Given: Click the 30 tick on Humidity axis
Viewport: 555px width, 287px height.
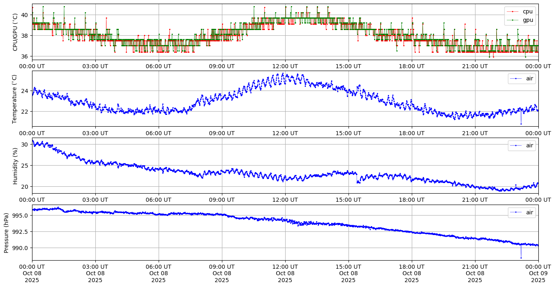Looking at the screenshot, I should (x=25, y=145).
